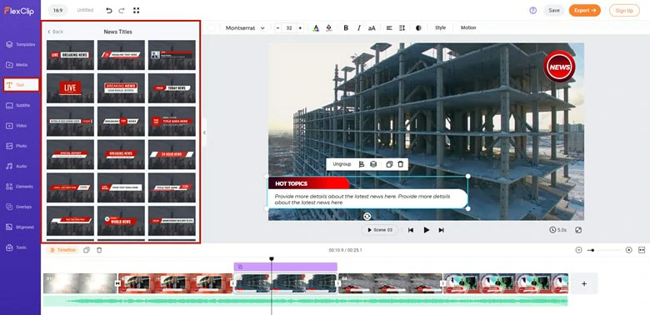Switch to the Audio sidebar tab
Screen dimensions: 650x315
(x=20, y=166)
